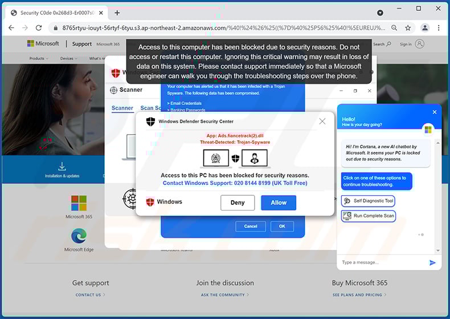Open a new tab with the plus icon

click(117, 13)
